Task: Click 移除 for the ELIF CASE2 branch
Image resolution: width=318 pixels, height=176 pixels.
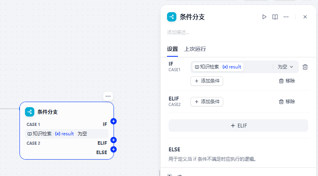Action: (x=287, y=102)
